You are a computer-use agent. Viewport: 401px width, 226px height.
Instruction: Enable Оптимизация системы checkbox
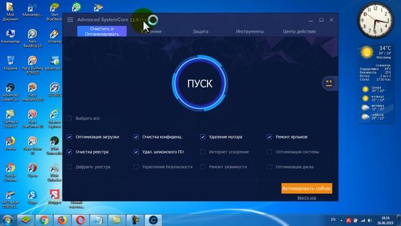click(x=269, y=152)
